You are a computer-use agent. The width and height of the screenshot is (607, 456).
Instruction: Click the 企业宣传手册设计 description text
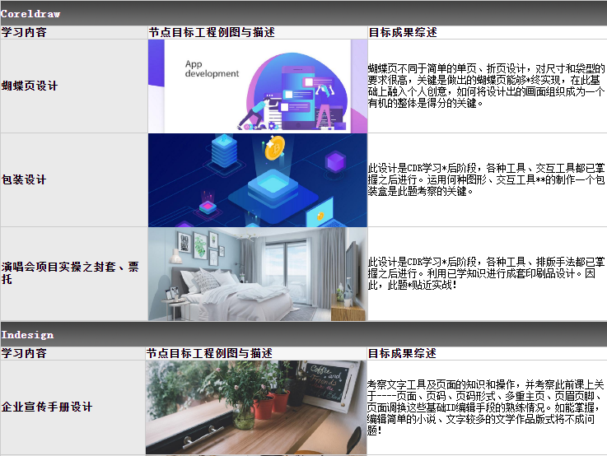(x=486, y=407)
